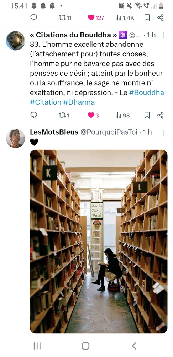Open the #Citation hashtag link
173x357 pixels.
click(x=46, y=102)
